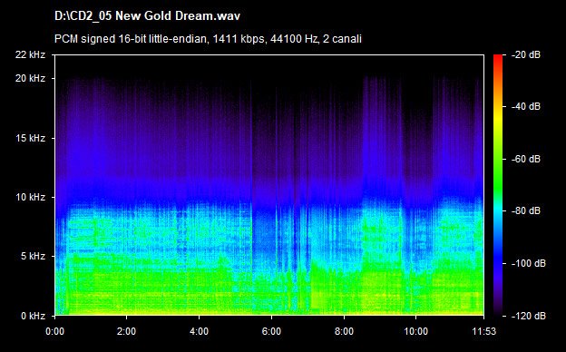Select the 11:53 end time marker
This screenshot has width=566, height=352.
pyautogui.click(x=484, y=331)
